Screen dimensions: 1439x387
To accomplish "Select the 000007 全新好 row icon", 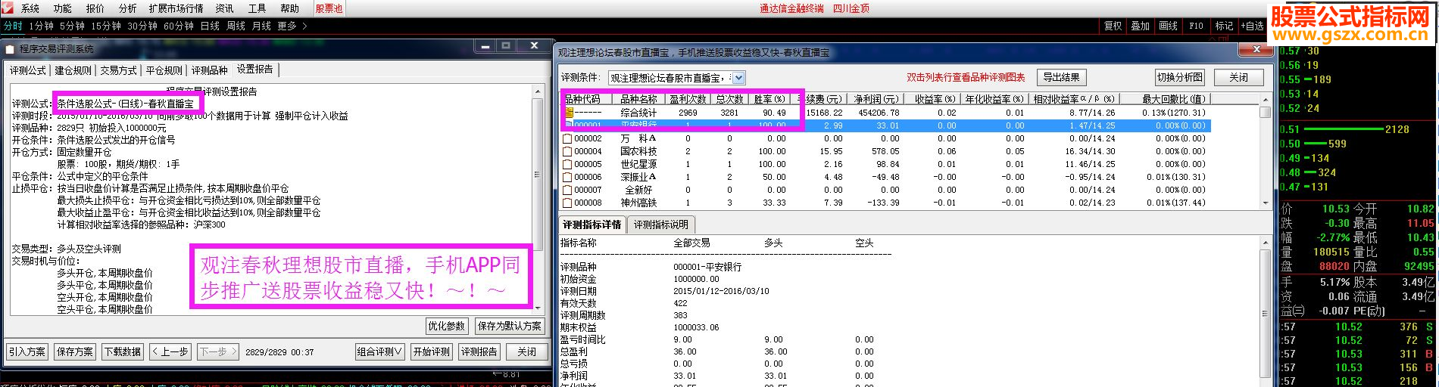I will [x=567, y=190].
